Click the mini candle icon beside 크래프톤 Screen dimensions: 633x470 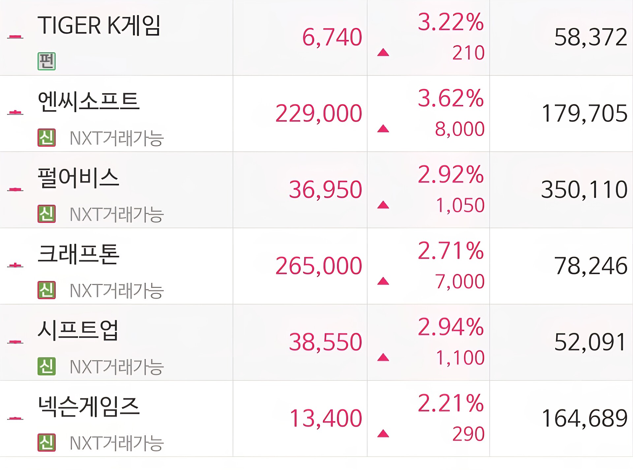pyautogui.click(x=15, y=265)
